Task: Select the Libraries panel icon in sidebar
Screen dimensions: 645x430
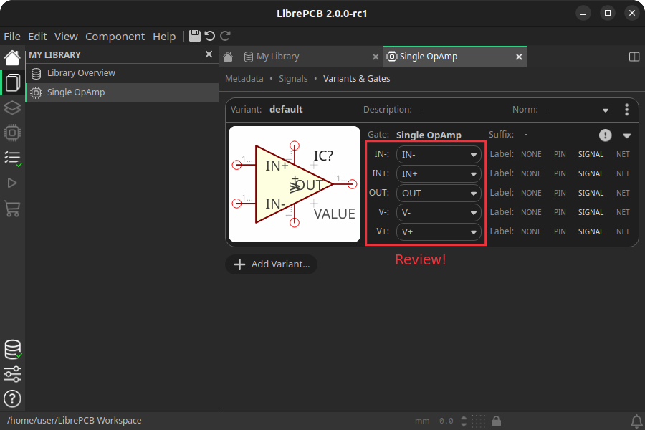Action: coord(11,82)
